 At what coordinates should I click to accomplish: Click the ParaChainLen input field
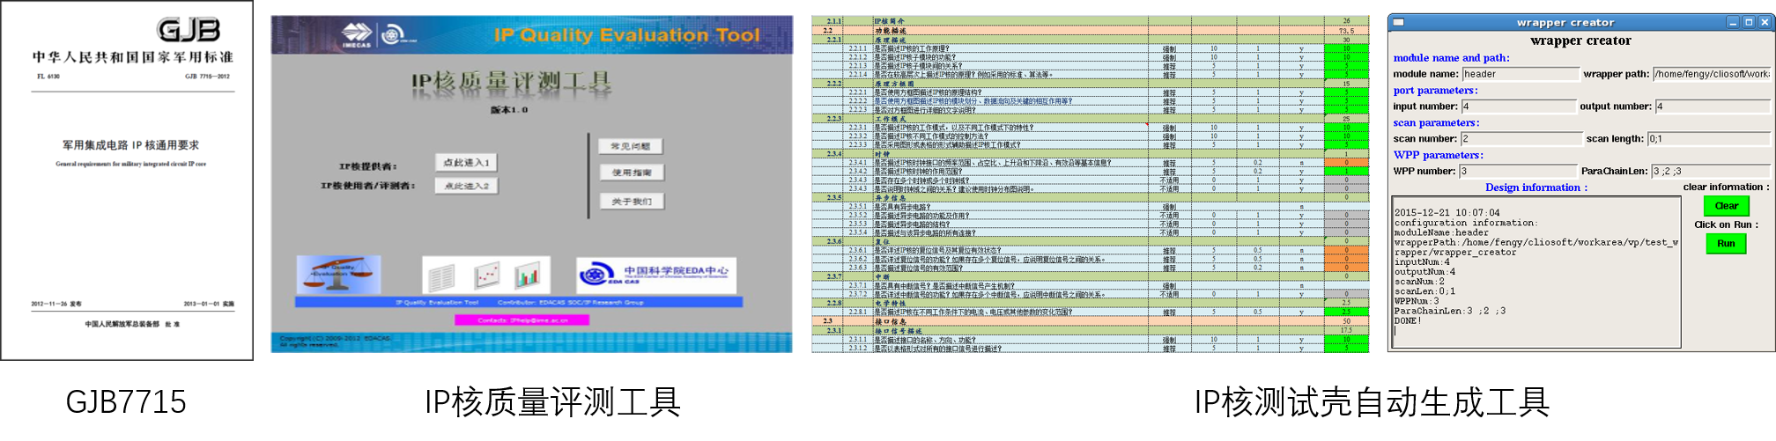(x=1710, y=171)
